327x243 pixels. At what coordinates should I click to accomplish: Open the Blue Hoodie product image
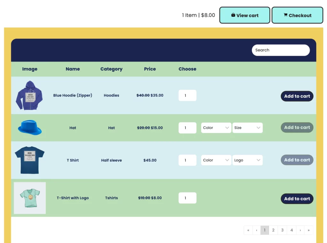(29, 95)
